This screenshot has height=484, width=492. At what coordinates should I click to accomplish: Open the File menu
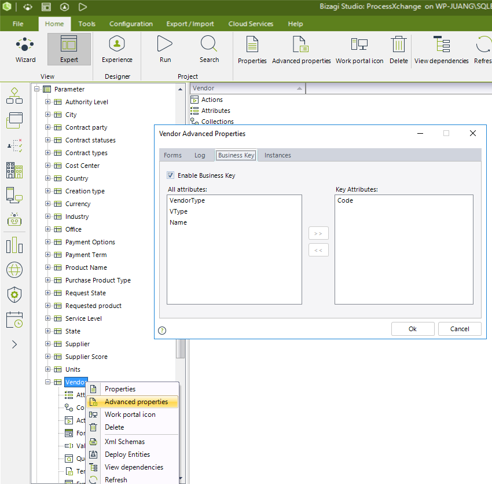18,24
